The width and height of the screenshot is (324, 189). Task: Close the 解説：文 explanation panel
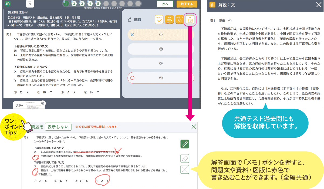pyautogui.click(x=318, y=5)
